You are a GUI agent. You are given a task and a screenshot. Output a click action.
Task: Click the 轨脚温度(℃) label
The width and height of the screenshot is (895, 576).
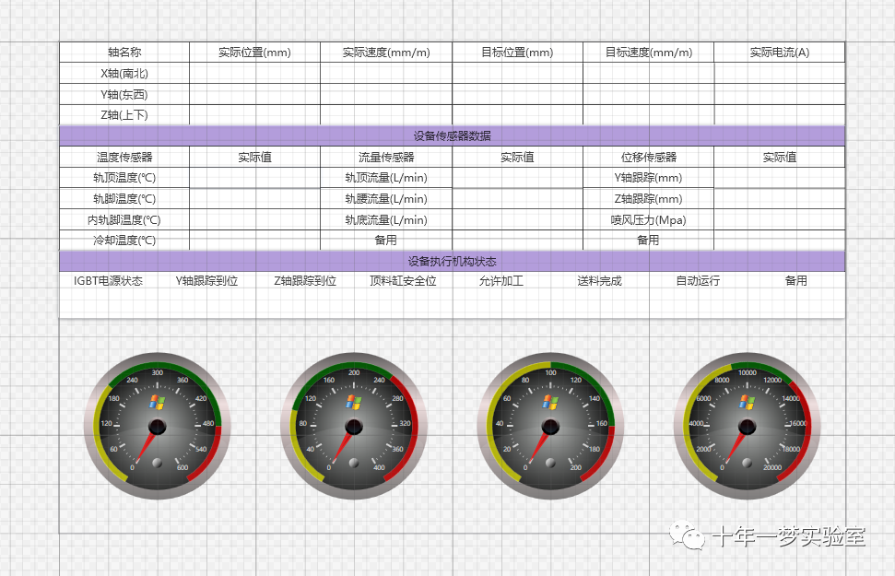point(124,199)
